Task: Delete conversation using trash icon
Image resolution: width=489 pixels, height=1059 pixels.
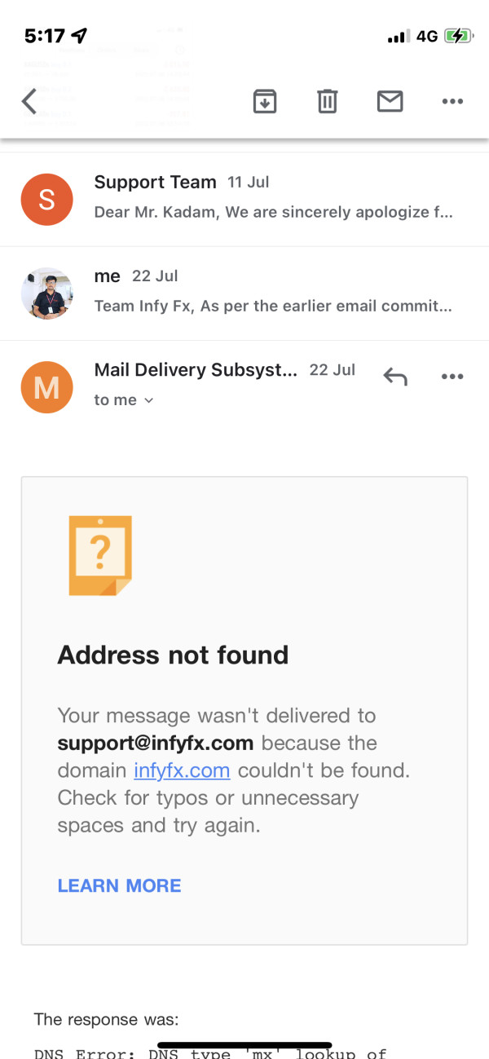Action: (327, 102)
